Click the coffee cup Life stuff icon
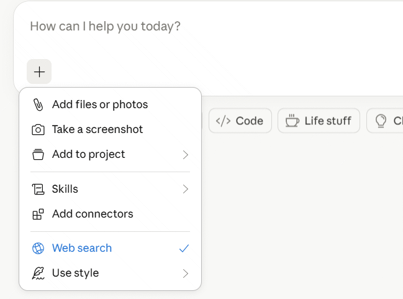This screenshot has height=299, width=403. click(x=292, y=121)
